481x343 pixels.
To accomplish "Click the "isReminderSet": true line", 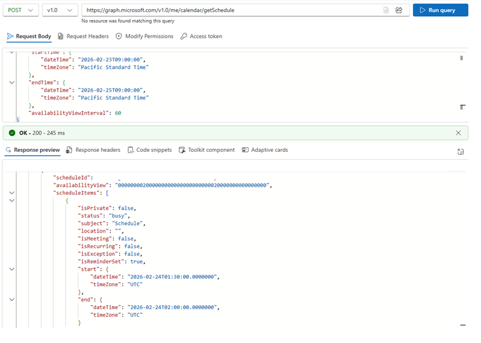I will [x=111, y=262].
